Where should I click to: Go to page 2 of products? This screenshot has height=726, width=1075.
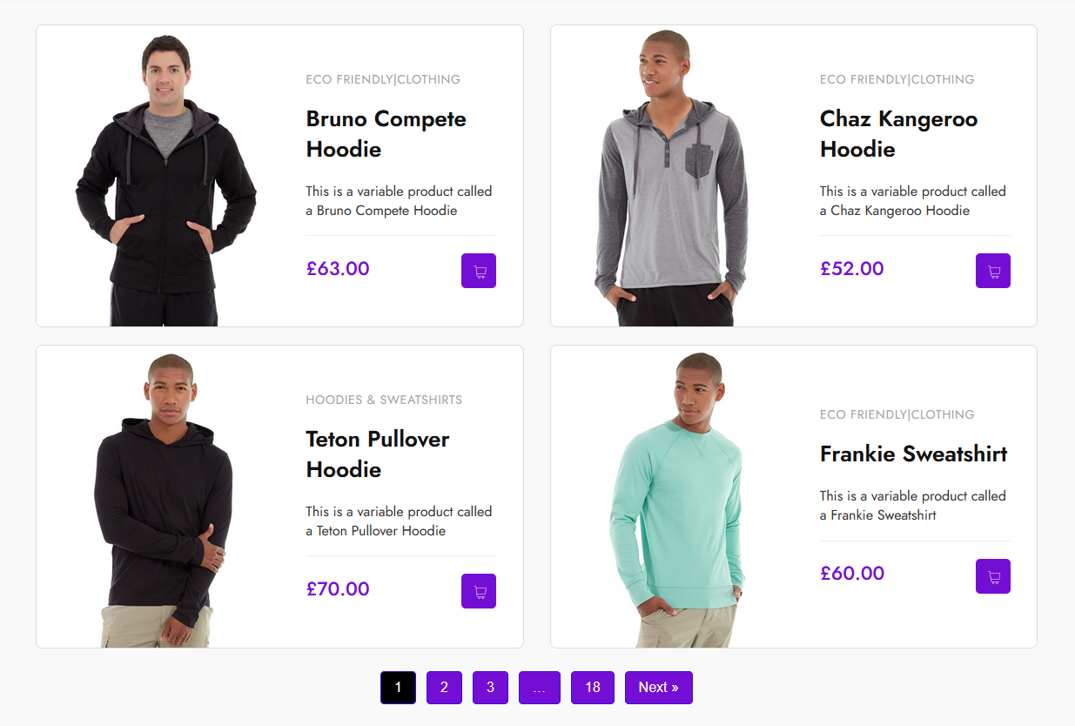tap(444, 688)
